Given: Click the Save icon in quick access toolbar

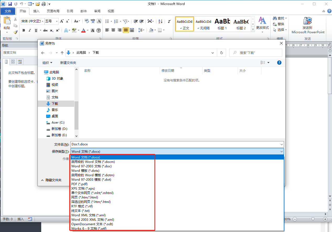Looking at the screenshot, I should (10, 4).
